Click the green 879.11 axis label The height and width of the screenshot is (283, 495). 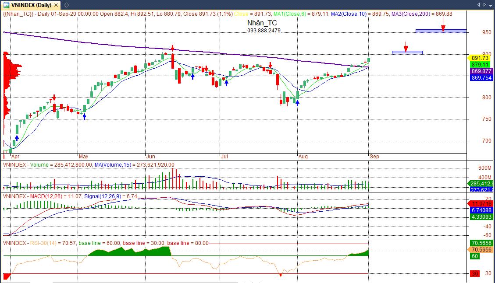point(480,65)
